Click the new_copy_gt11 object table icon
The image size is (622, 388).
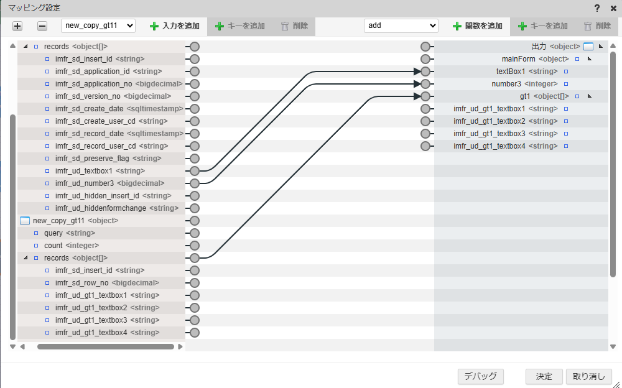click(x=25, y=221)
